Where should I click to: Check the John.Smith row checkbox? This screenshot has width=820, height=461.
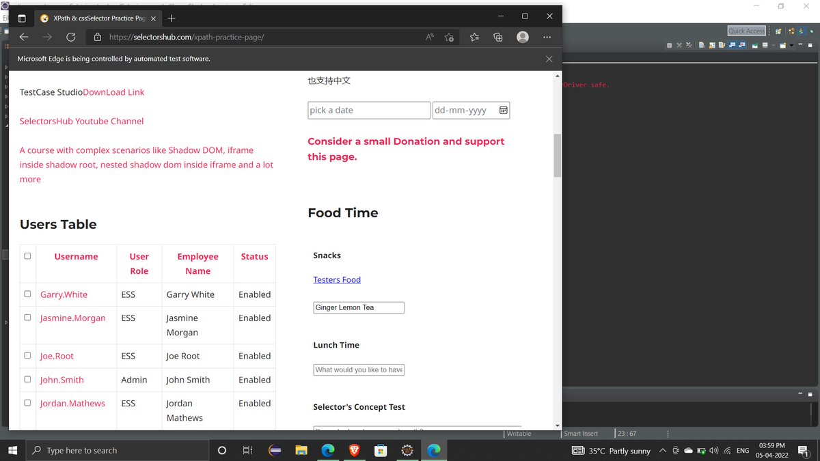tap(27, 379)
